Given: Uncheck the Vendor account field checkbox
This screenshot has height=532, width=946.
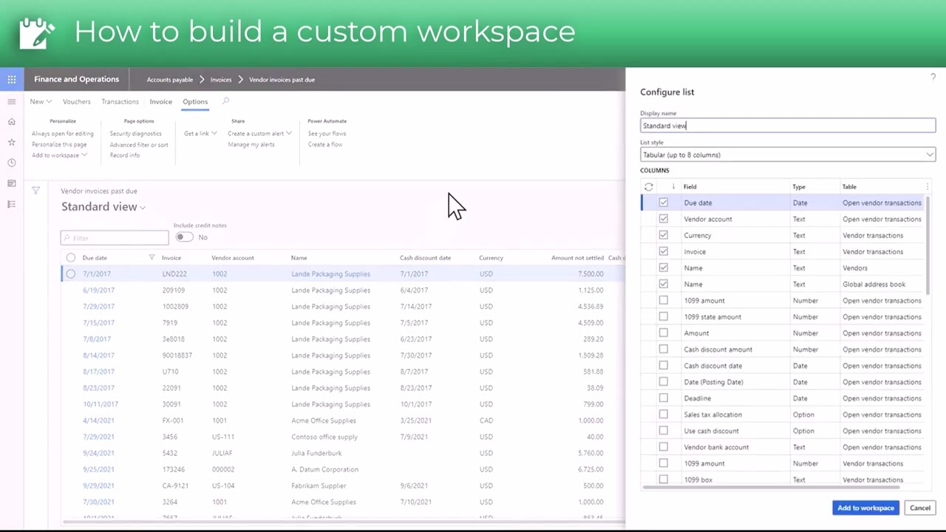Looking at the screenshot, I should click(x=664, y=219).
